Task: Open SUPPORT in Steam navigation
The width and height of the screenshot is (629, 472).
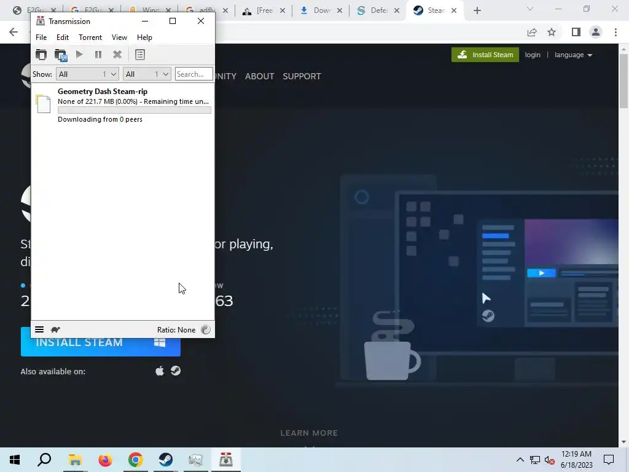Action: [302, 76]
